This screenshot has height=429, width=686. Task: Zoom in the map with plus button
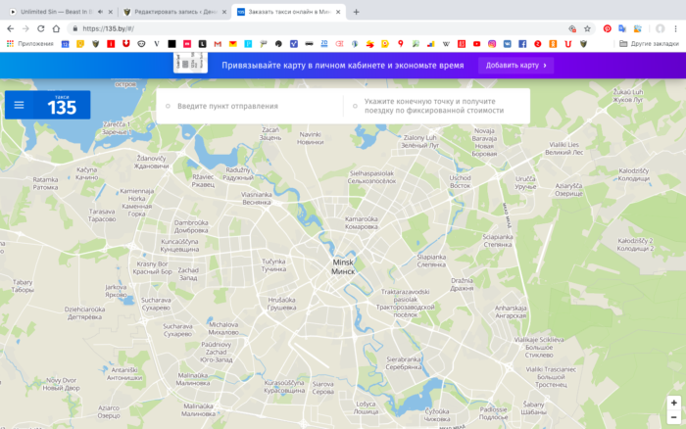coord(673,403)
